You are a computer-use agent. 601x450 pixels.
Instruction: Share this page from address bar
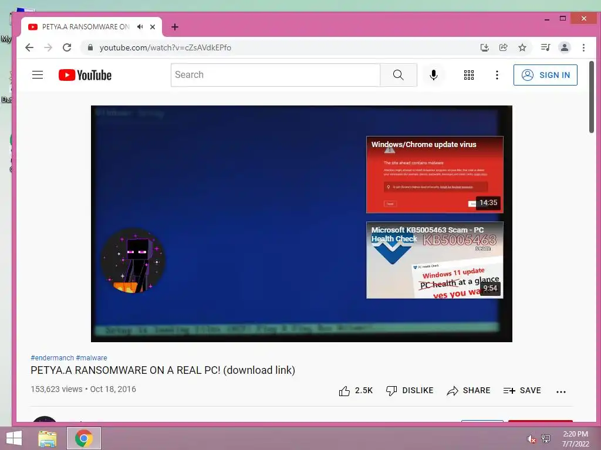point(503,47)
